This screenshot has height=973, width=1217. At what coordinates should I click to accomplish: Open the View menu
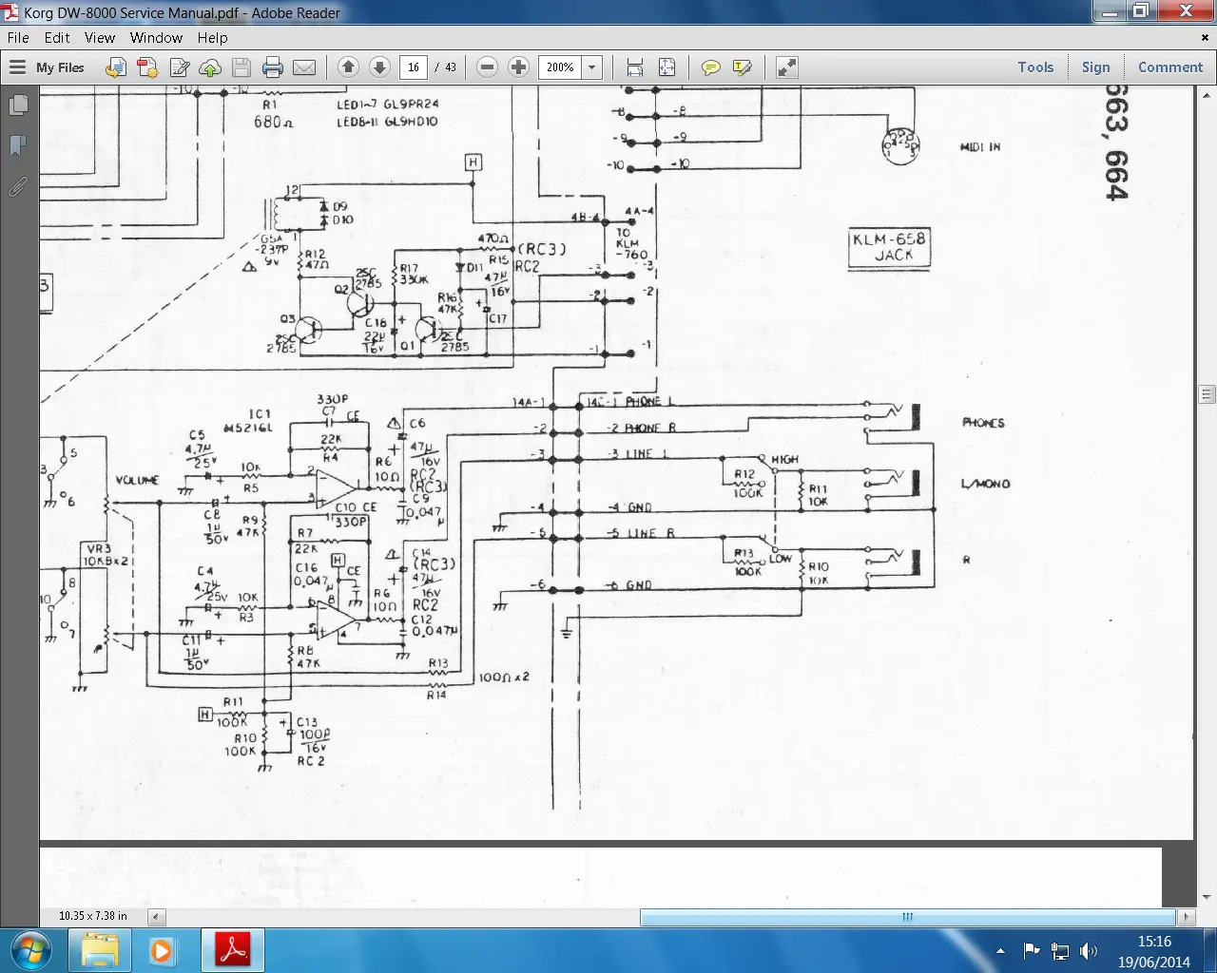point(100,38)
